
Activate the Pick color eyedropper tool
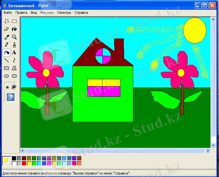[x=7, y=37]
